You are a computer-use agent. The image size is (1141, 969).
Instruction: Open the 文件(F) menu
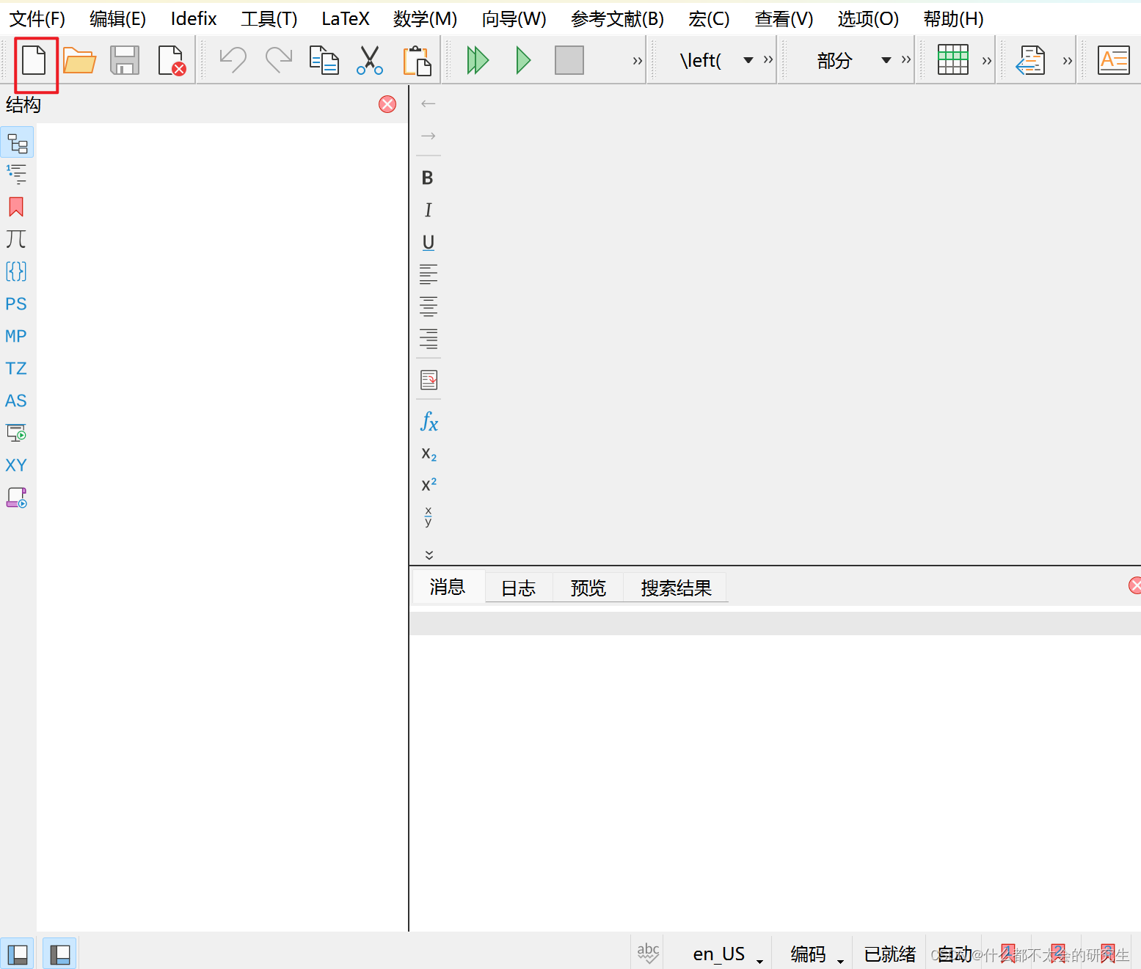point(37,19)
